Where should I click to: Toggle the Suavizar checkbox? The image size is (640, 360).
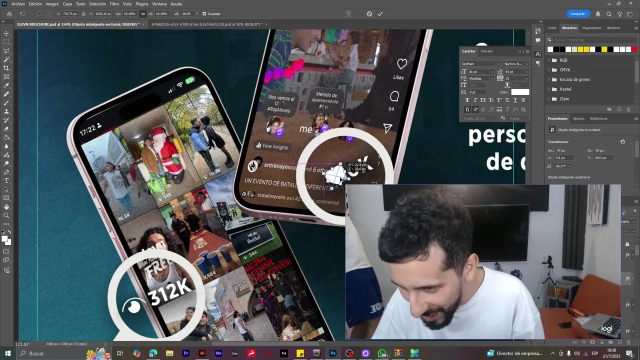pos(204,13)
